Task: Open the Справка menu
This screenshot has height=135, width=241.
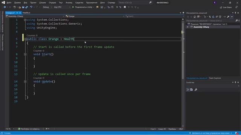Action: (111, 3)
